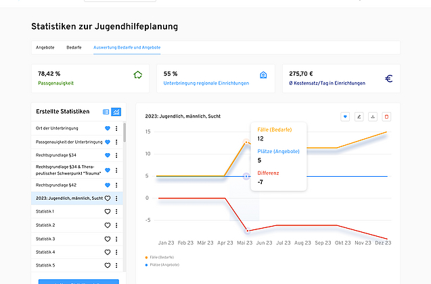Viewport: 431px width, 284px height.
Task: Open three-dot menu for 'Rechtsgrundlage §42'
Action: pyautogui.click(x=116, y=184)
